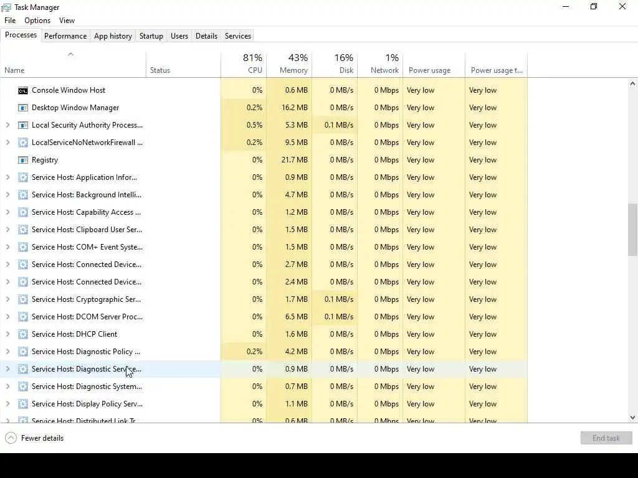This screenshot has width=638, height=478.
Task: Click the Service Host: Diagnostic Policy icon
Action: (23, 352)
